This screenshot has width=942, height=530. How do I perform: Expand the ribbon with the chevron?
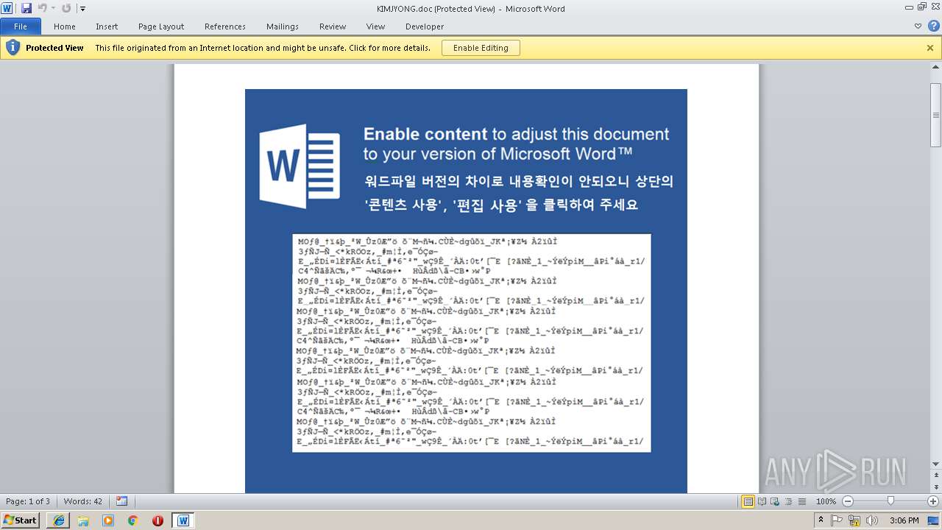click(x=918, y=26)
